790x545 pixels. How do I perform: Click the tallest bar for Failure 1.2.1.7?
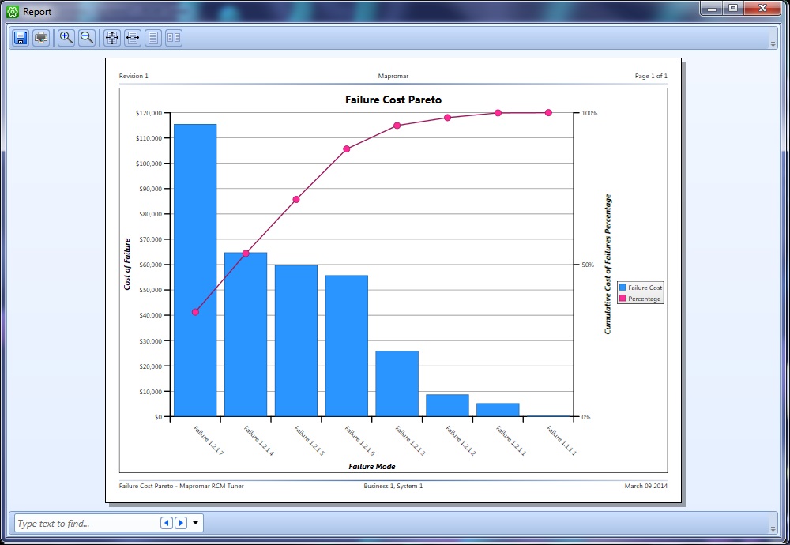coord(195,270)
